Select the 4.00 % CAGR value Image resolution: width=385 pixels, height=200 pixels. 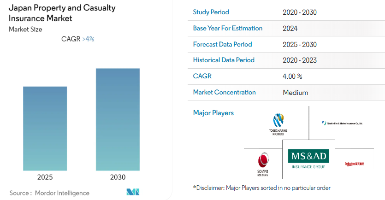tap(292, 76)
